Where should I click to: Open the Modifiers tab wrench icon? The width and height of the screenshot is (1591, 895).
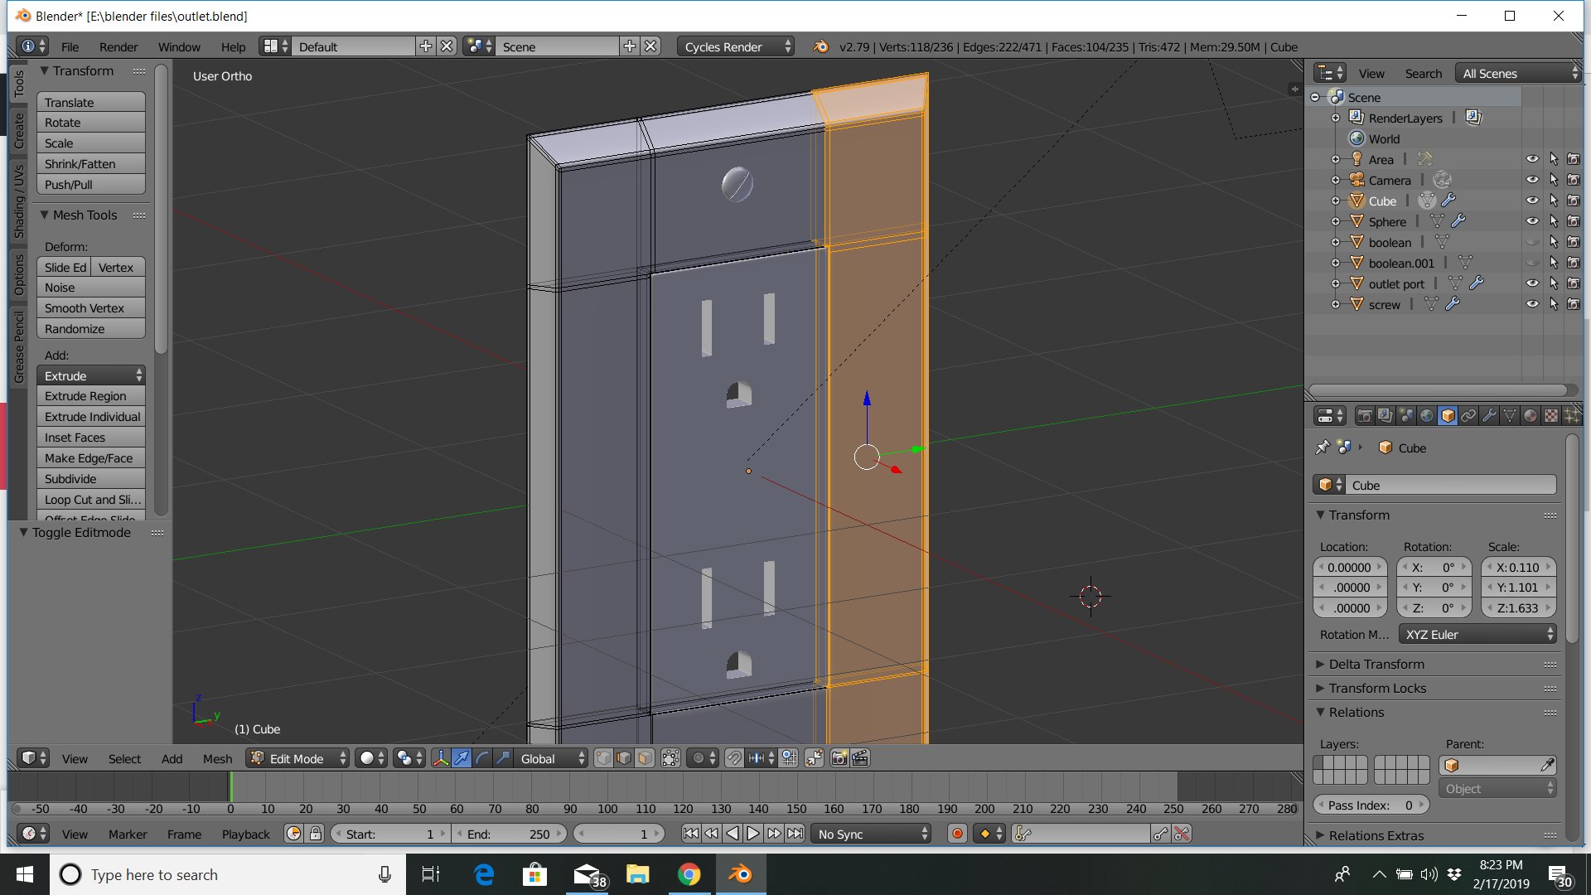coord(1489,415)
